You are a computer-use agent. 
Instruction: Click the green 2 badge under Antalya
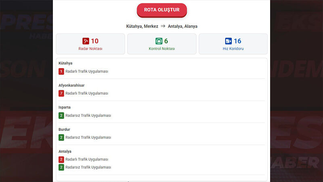point(61,167)
